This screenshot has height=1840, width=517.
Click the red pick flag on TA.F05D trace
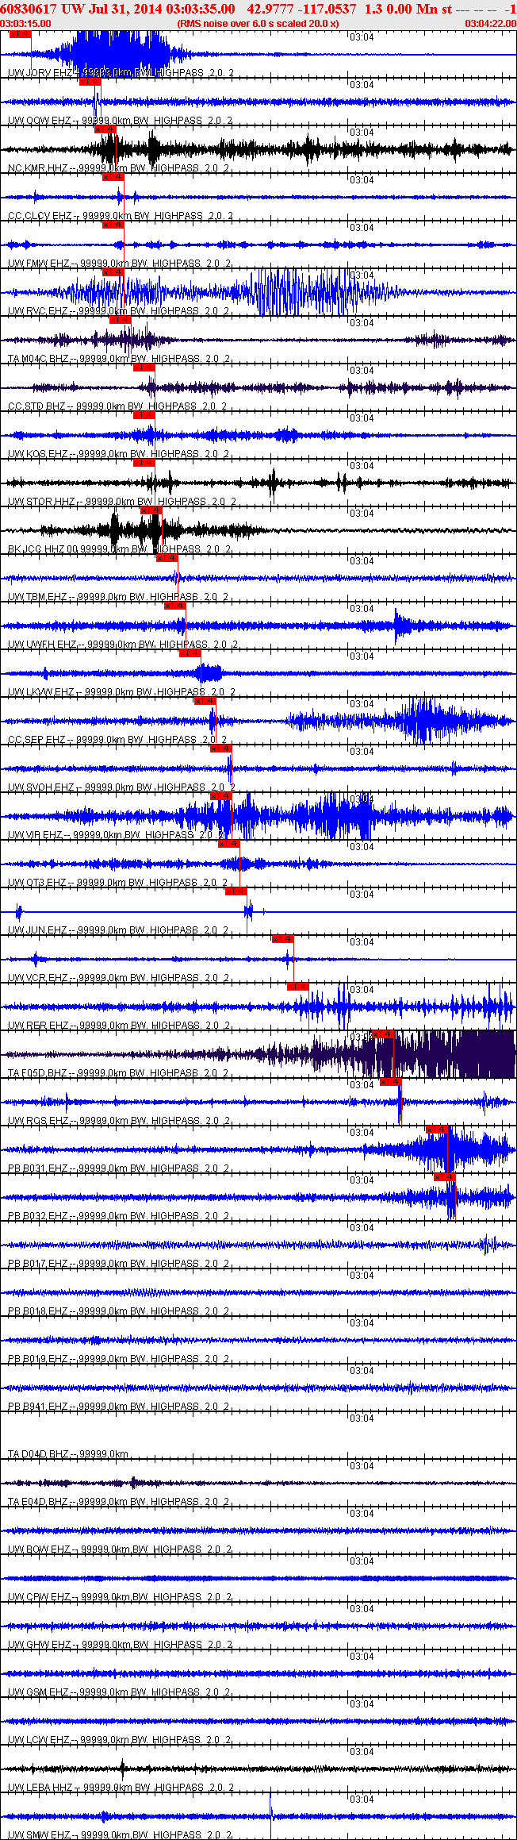click(382, 1034)
